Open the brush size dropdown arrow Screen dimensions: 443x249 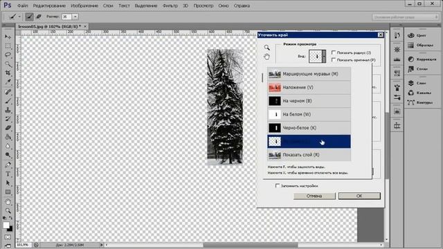click(x=75, y=17)
